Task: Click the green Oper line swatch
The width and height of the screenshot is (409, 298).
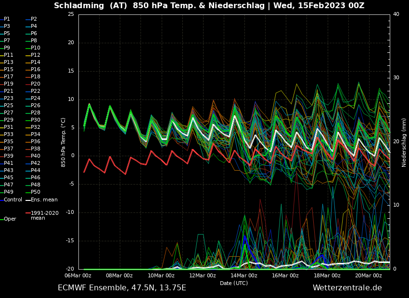Action: point(2,219)
